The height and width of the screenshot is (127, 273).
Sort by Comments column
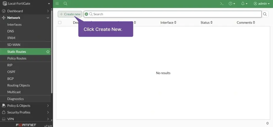(246, 23)
